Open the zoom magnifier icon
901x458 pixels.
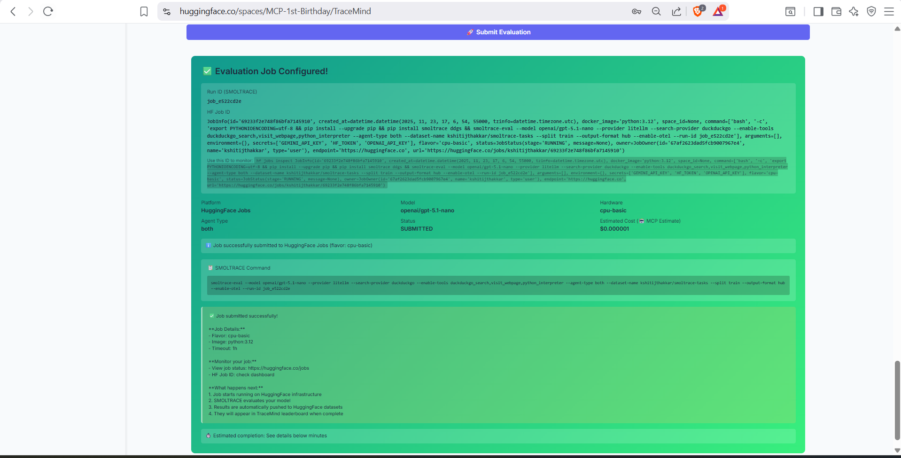pos(656,11)
